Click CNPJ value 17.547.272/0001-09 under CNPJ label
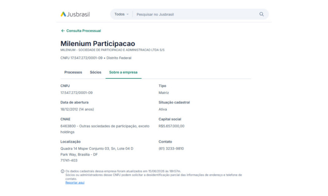This screenshot has width=328, height=196. [77, 93]
